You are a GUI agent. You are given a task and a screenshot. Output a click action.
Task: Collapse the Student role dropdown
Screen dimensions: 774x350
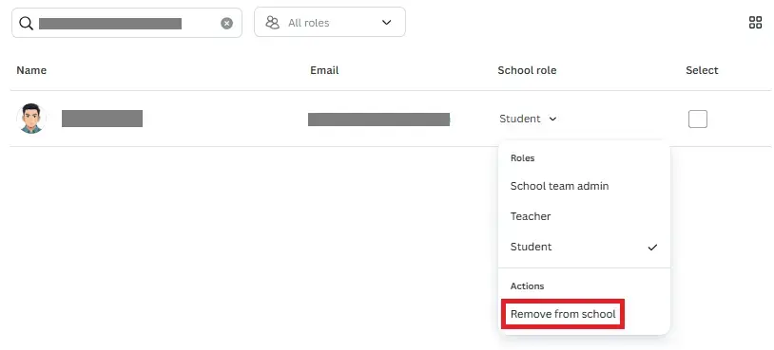pyautogui.click(x=528, y=119)
